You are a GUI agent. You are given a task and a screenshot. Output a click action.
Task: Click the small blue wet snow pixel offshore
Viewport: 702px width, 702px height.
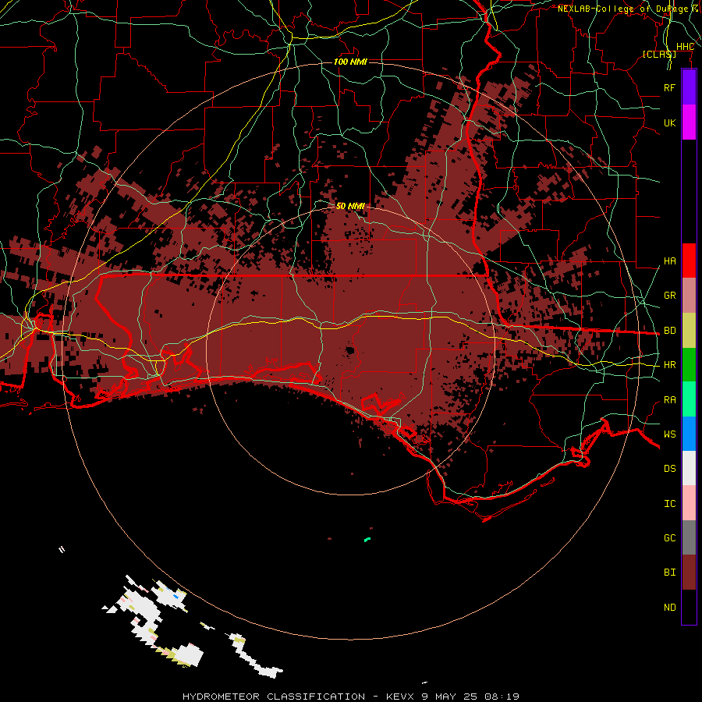click(x=176, y=597)
